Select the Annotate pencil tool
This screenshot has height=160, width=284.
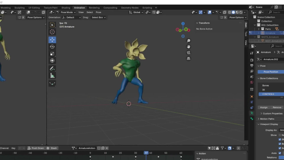click(52, 68)
